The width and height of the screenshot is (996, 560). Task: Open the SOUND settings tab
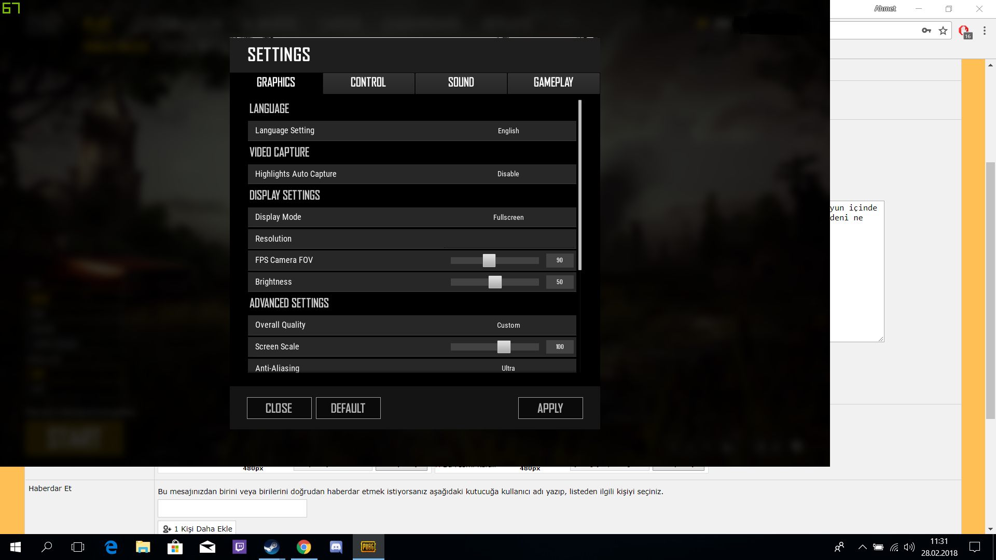[x=461, y=83]
